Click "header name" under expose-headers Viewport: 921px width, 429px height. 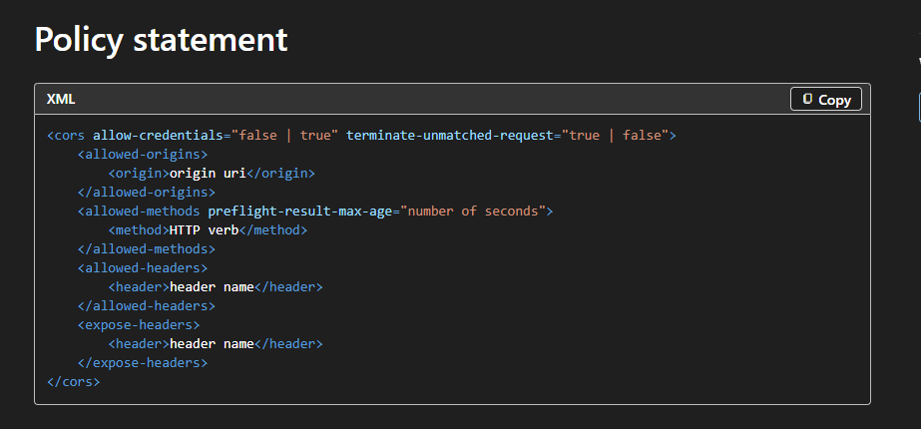(212, 343)
